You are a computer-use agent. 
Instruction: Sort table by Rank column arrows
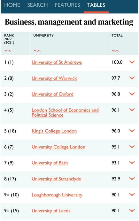8,51
